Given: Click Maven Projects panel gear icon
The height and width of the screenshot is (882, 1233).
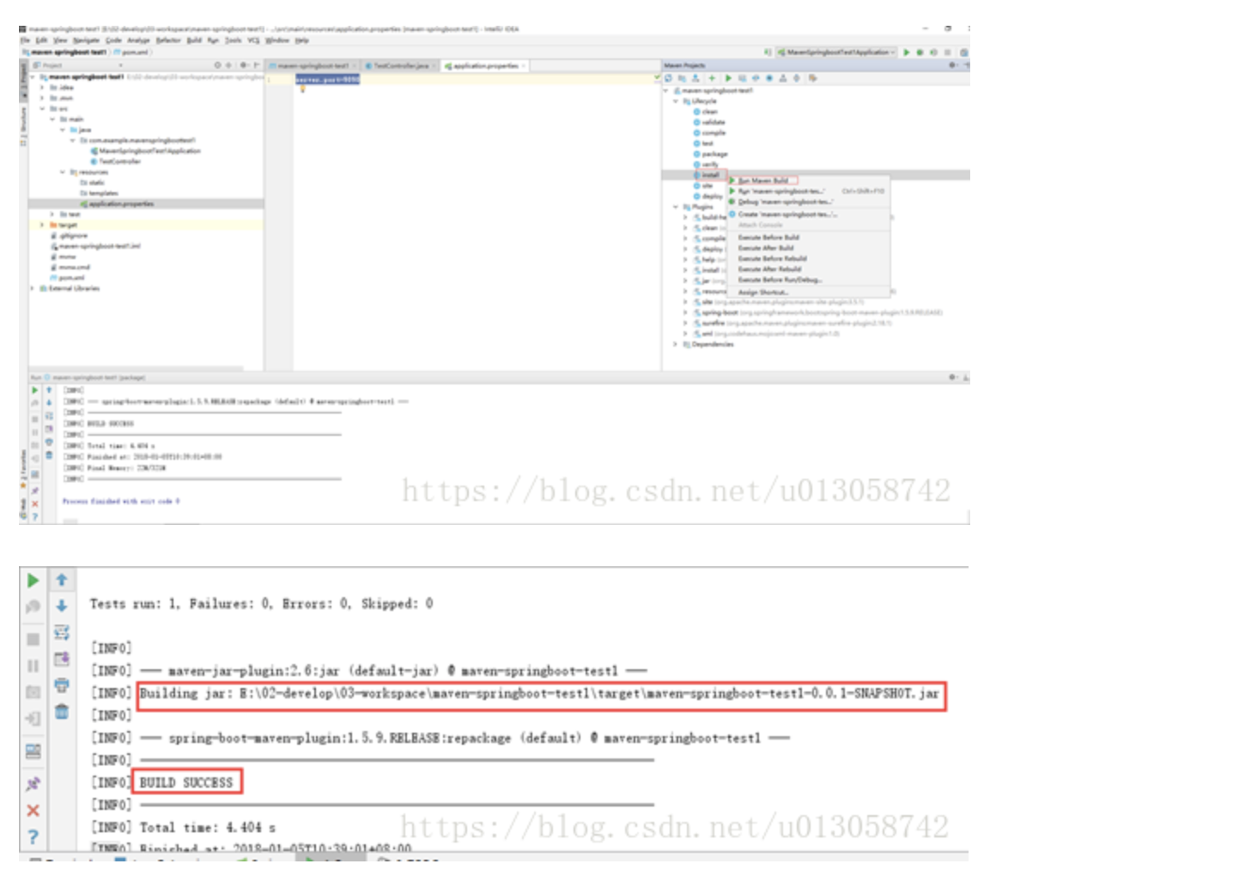Looking at the screenshot, I should [x=952, y=65].
